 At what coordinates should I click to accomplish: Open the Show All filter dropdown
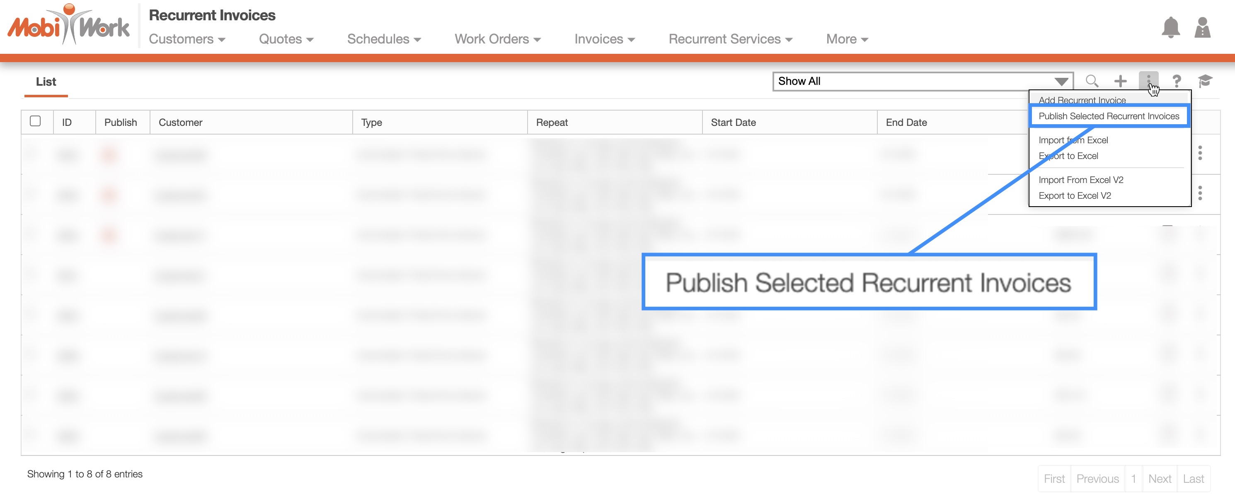pyautogui.click(x=923, y=82)
